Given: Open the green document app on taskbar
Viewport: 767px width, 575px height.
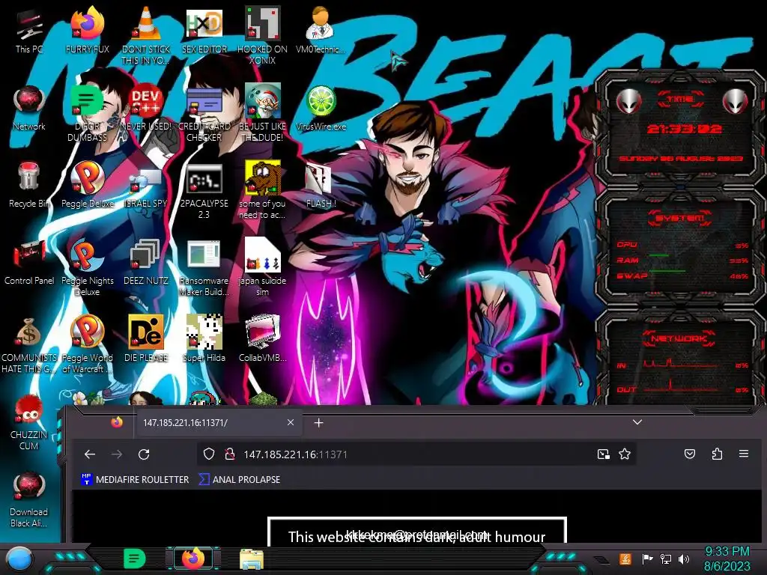Looking at the screenshot, I should tap(135, 559).
